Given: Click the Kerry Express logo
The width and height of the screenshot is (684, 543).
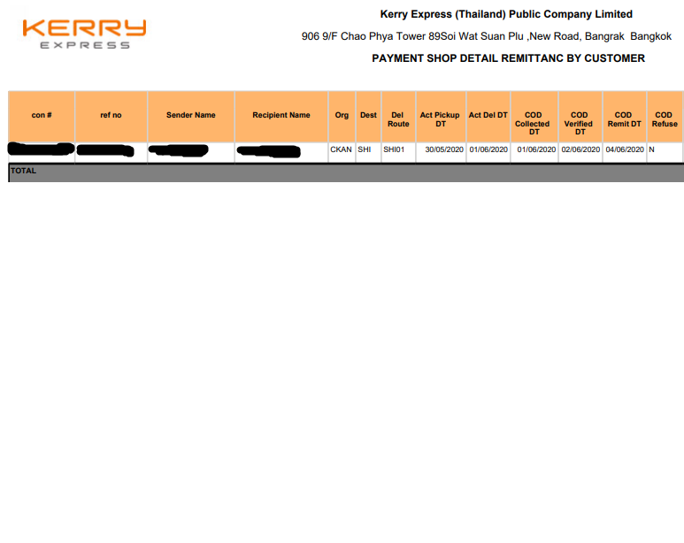Looking at the screenshot, I should point(84,34).
